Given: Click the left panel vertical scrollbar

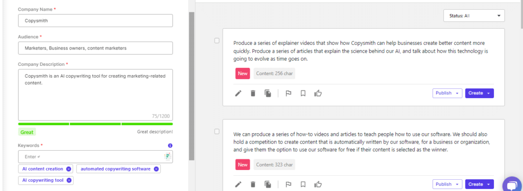Looking at the screenshot, I should click(x=192, y=86).
